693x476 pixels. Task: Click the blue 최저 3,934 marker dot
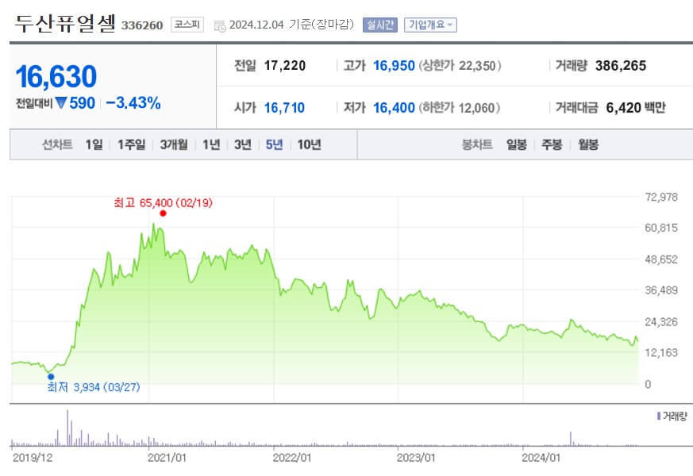50,374
